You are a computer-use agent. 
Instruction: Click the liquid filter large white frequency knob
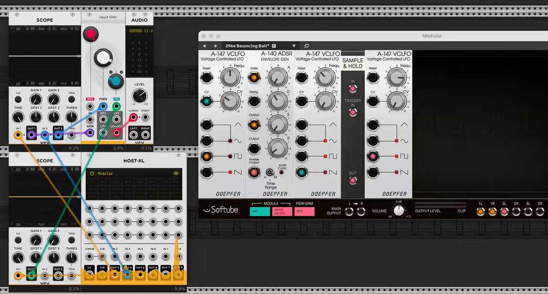coord(104,58)
